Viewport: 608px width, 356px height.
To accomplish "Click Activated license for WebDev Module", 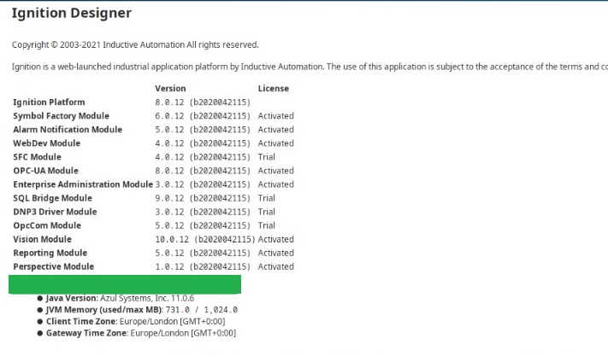I will coord(276,143).
